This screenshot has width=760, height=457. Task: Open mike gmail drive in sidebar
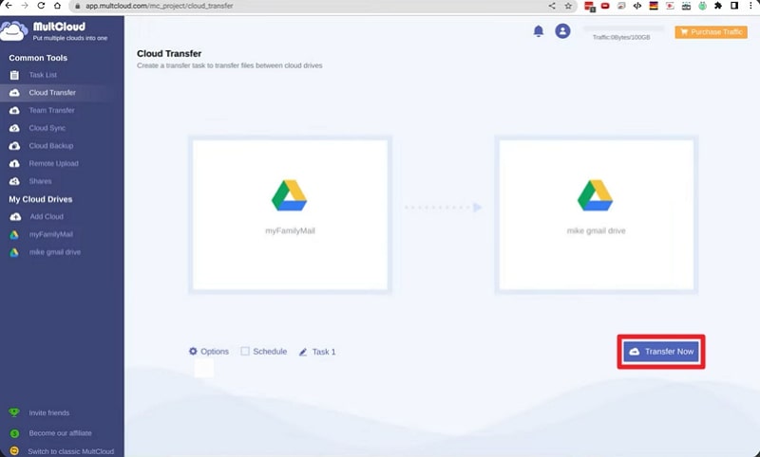[x=55, y=252]
